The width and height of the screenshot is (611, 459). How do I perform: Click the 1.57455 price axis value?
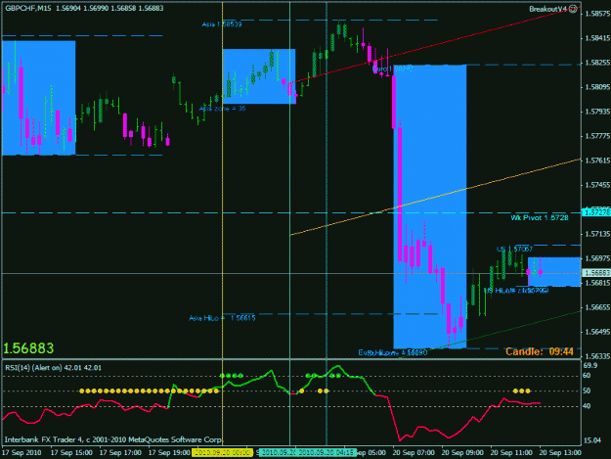pos(597,185)
